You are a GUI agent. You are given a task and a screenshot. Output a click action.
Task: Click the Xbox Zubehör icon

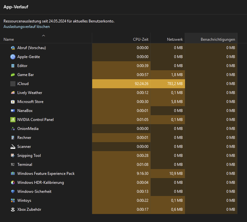[x=13, y=209]
